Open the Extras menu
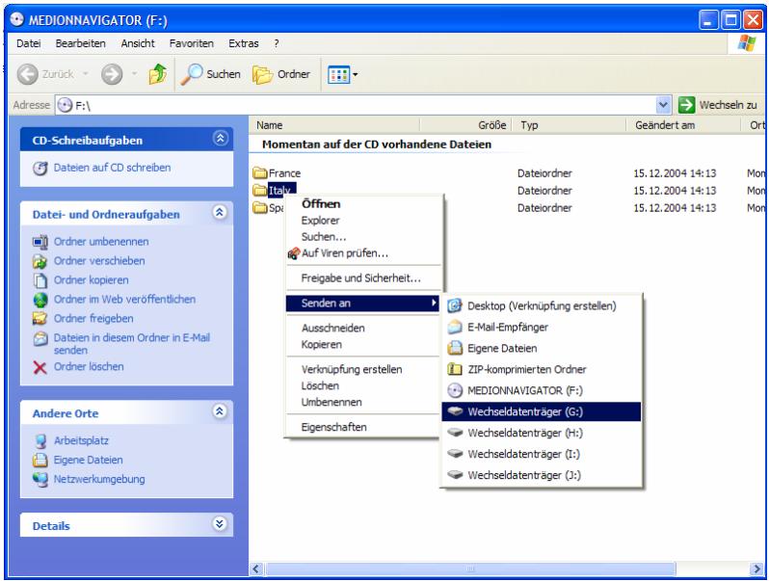 pyautogui.click(x=243, y=43)
